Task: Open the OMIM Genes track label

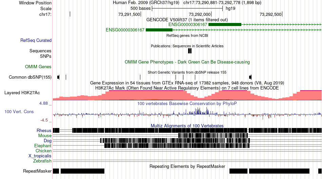Action: (x=38, y=67)
